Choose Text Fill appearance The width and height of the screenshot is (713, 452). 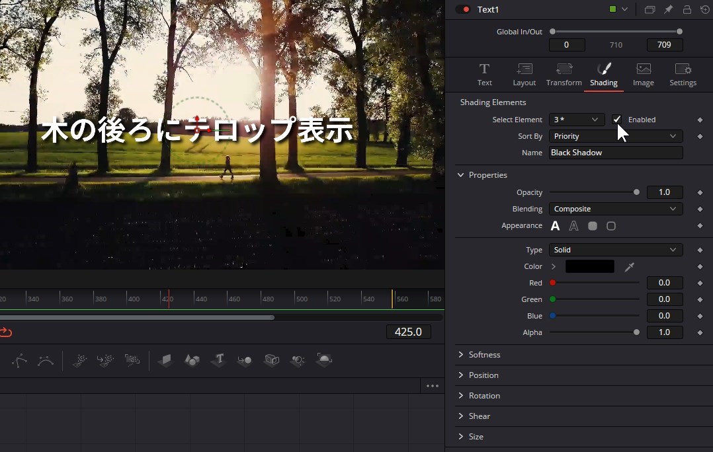click(555, 226)
